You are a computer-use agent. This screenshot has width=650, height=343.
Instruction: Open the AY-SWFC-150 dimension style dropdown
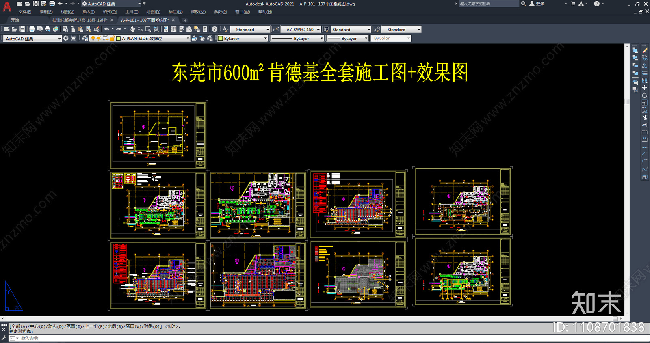tap(318, 29)
